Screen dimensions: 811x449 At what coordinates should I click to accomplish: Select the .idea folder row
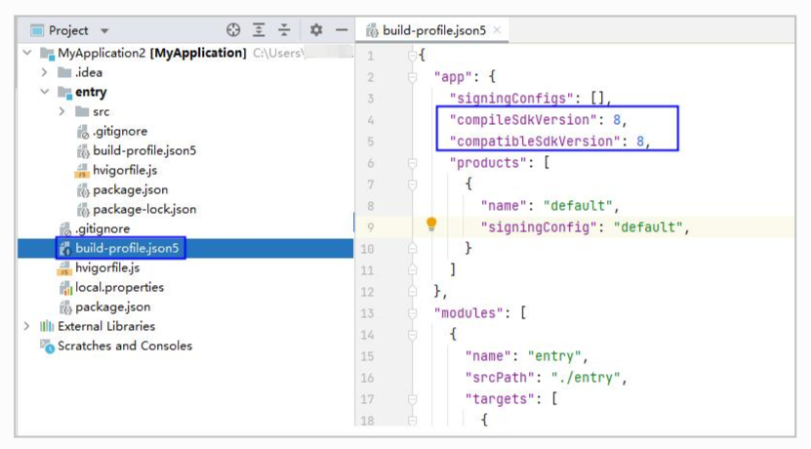(x=89, y=72)
